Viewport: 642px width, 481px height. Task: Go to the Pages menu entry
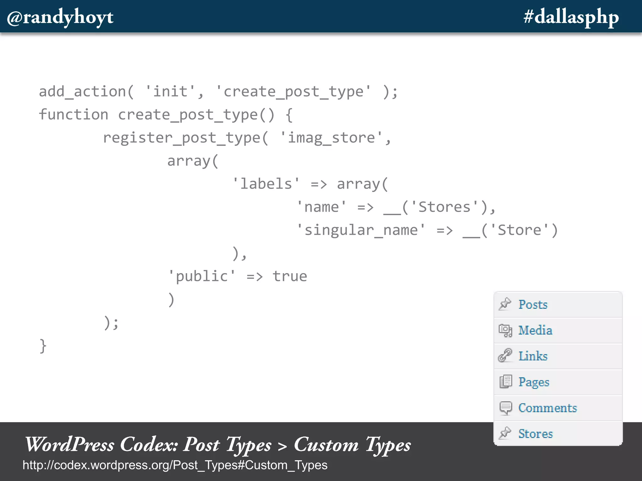534,382
